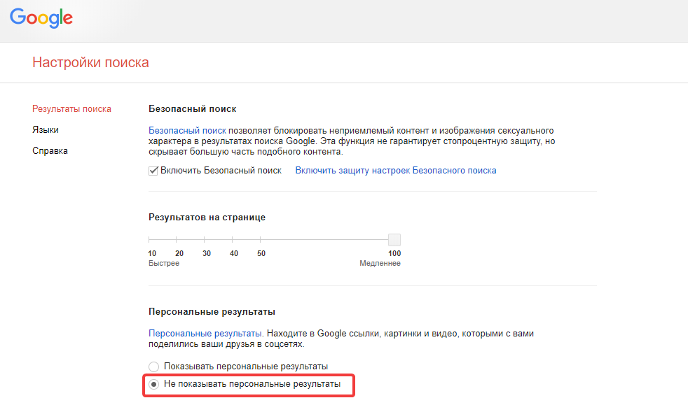
Task: Uncheck "Включить Безопасный поиск"
Action: (152, 169)
